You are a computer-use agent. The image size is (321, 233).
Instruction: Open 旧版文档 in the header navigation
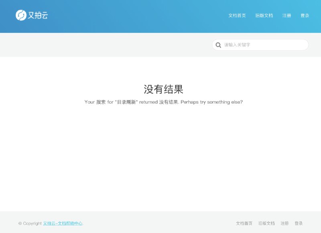[x=264, y=16]
